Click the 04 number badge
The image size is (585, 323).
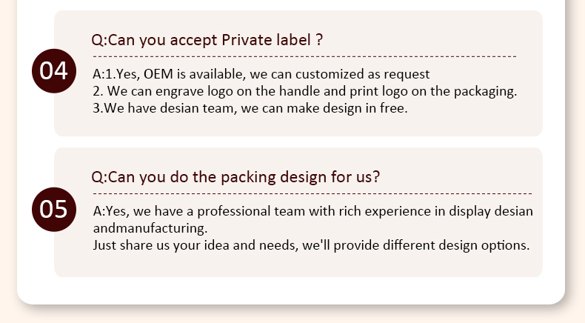point(53,71)
